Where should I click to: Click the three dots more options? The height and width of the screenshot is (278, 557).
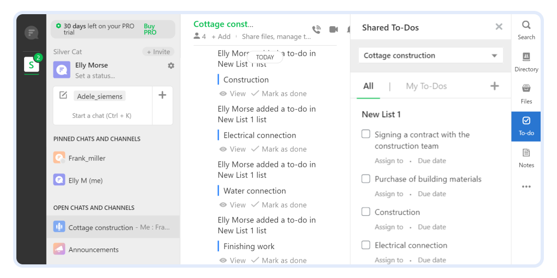(526, 187)
